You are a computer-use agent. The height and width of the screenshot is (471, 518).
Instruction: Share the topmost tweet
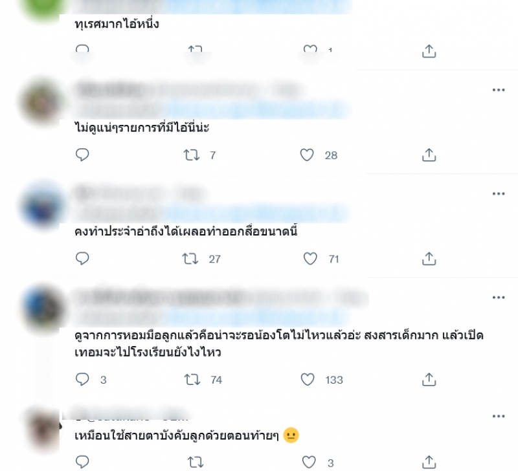429,51
